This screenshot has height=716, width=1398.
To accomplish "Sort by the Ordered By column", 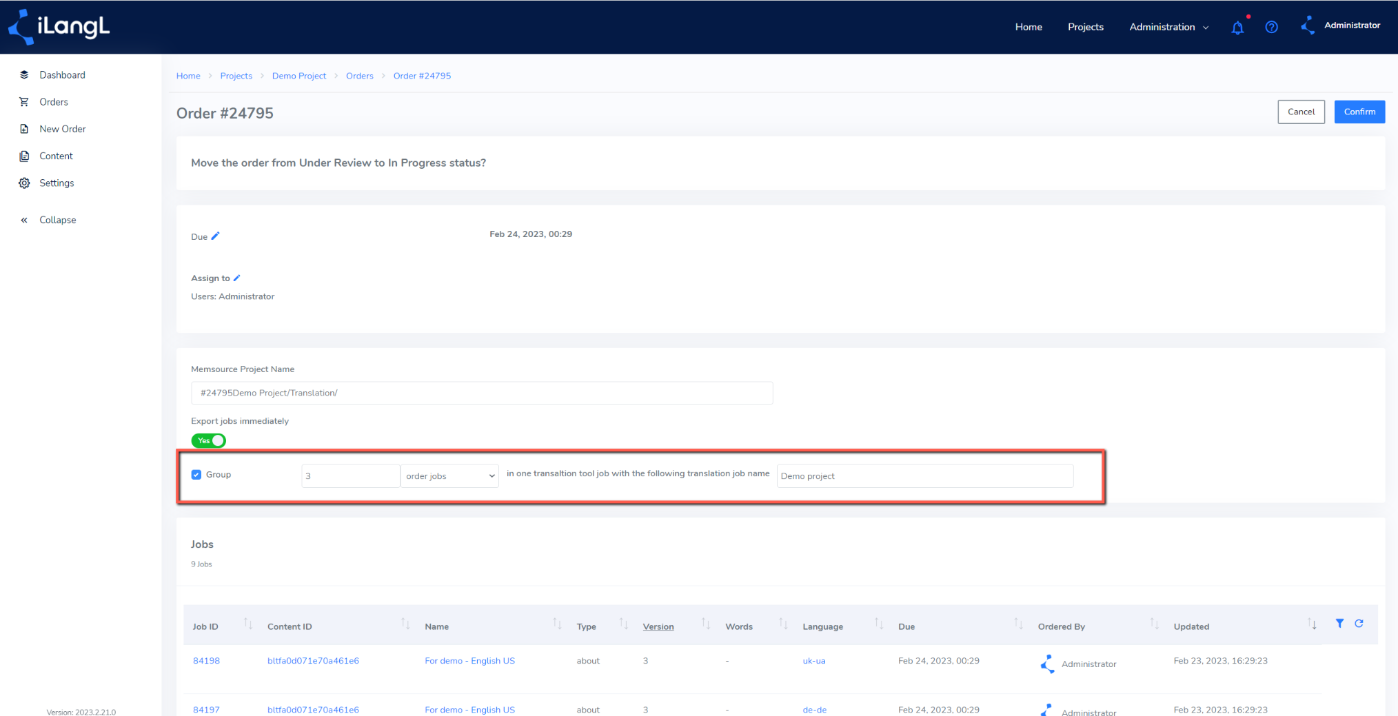I will (x=1154, y=624).
